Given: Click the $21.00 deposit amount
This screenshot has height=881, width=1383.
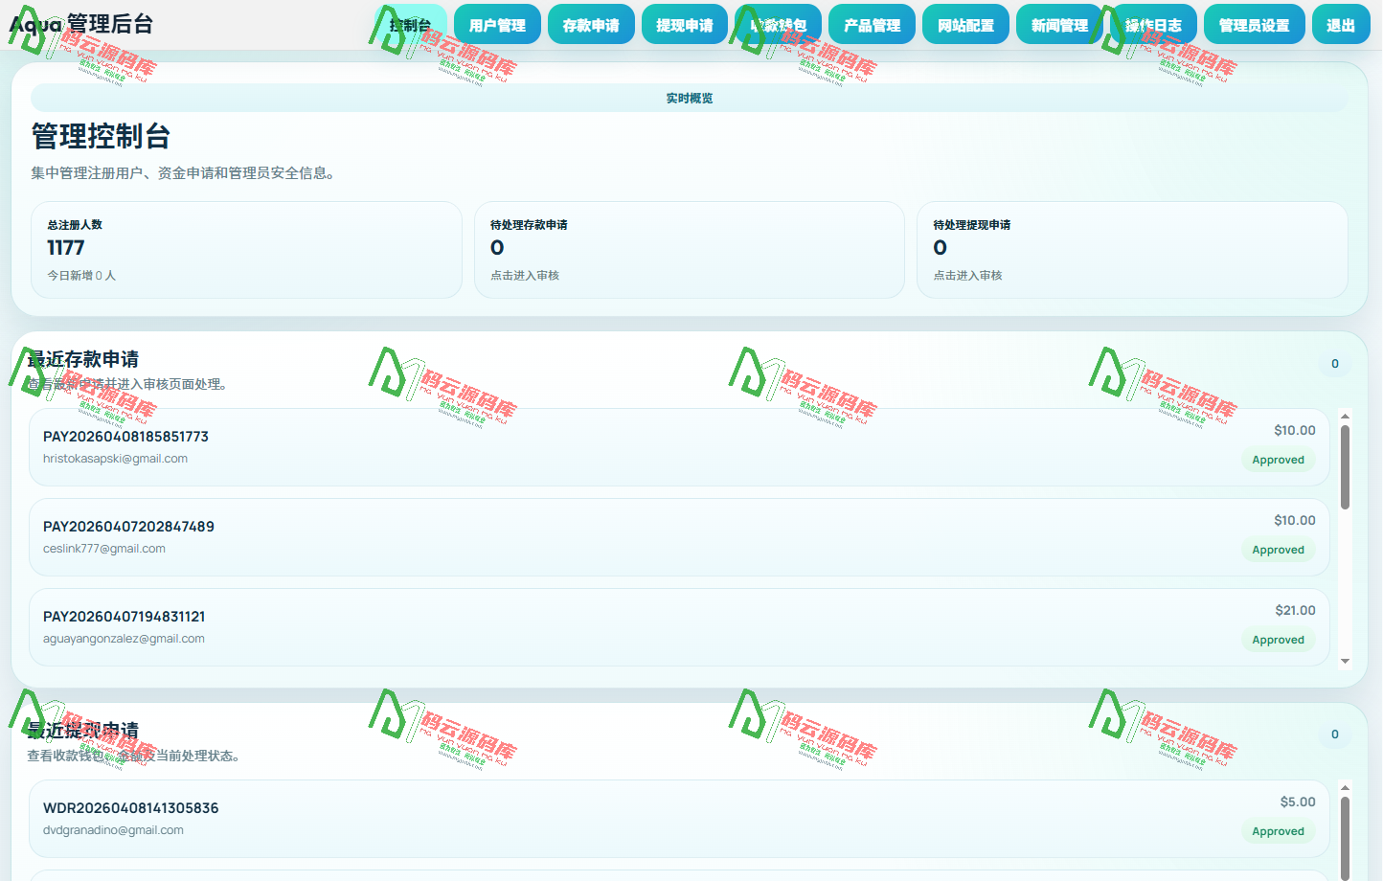Looking at the screenshot, I should coord(1296,611).
